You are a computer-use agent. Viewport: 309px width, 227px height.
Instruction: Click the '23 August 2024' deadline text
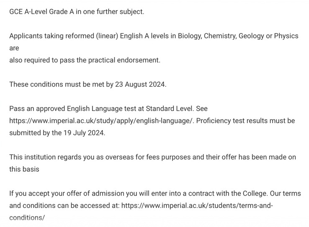[x=140, y=84]
